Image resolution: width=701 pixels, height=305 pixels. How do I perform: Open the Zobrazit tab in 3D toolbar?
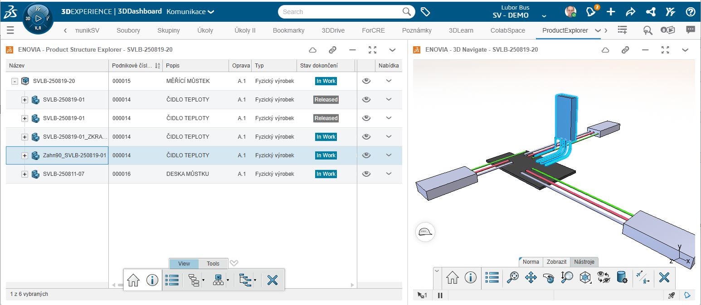click(x=556, y=262)
